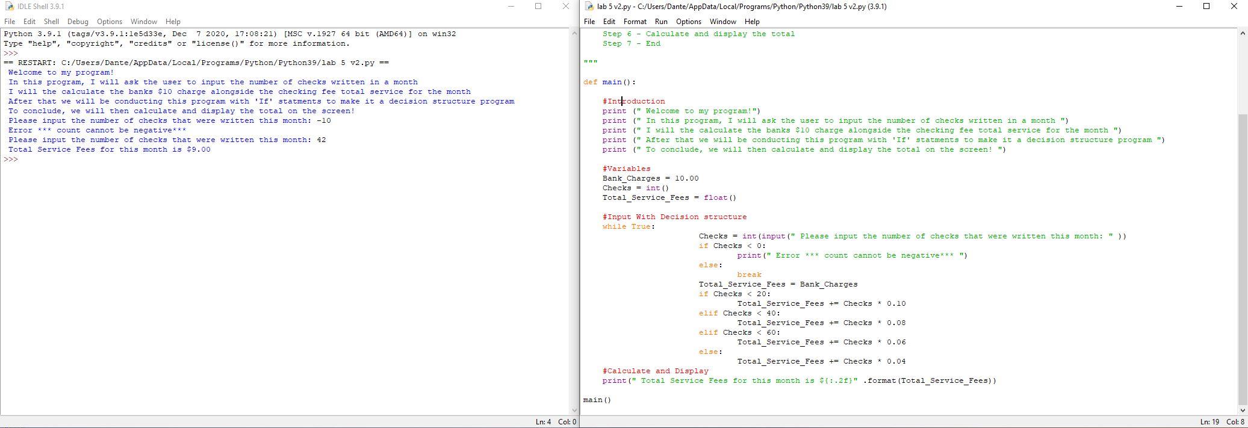
Task: Click 'Col: 8' in editor status bar
Action: 1235,421
